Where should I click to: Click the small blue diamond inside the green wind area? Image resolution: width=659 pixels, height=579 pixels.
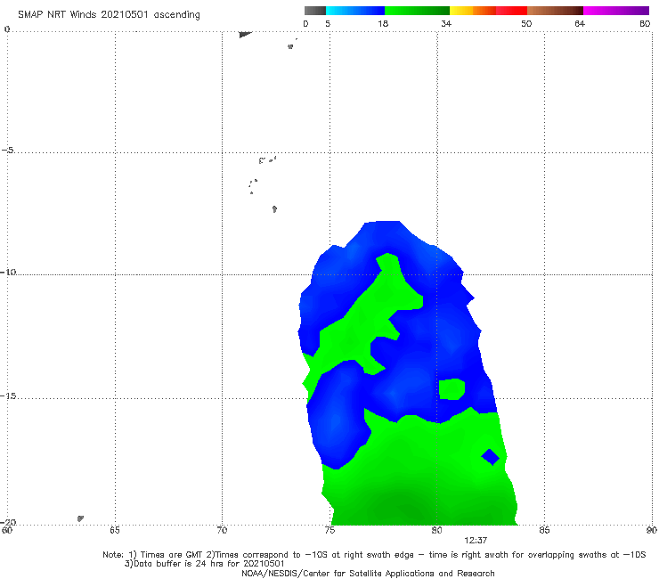tap(490, 457)
